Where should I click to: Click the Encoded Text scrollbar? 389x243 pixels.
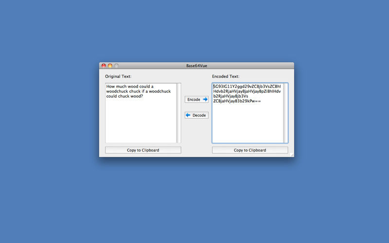click(285, 113)
